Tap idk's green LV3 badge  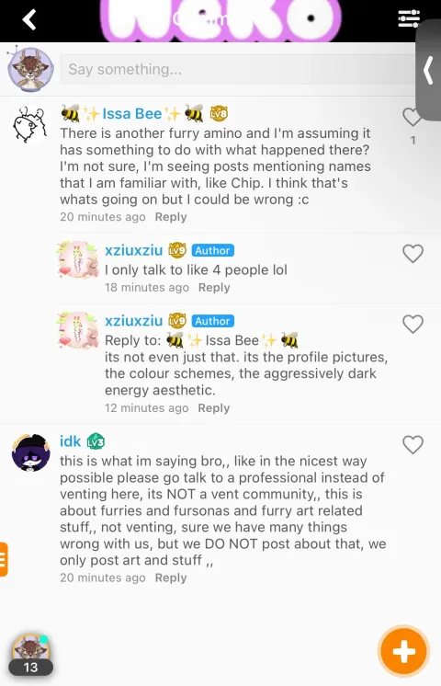(x=96, y=441)
